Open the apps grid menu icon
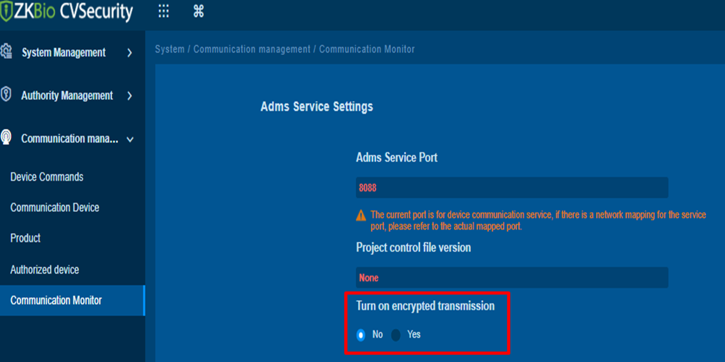This screenshot has height=362, width=725. click(163, 11)
